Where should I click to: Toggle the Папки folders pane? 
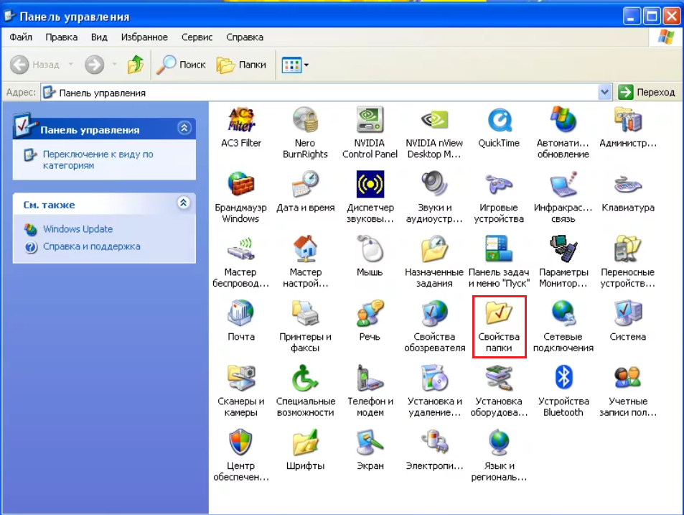241,65
